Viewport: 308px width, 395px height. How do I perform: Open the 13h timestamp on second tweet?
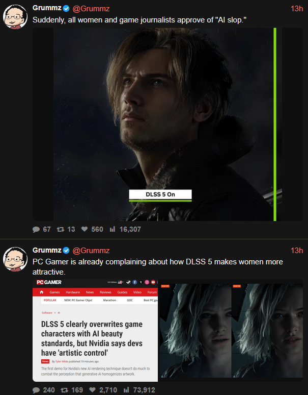pos(297,251)
